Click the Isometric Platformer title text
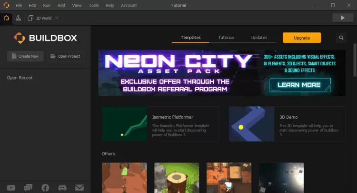This screenshot has height=193, width=357. pyautogui.click(x=173, y=117)
